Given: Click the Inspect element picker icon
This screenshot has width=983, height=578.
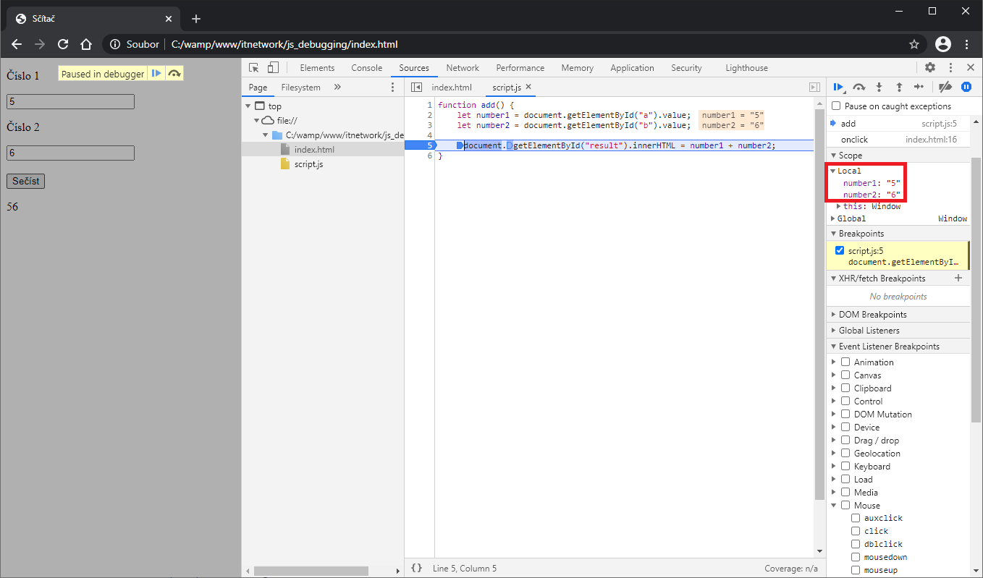Looking at the screenshot, I should coord(254,68).
